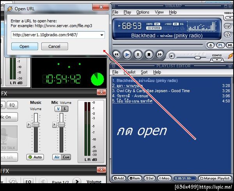Close the Open URL dialog

101,7
